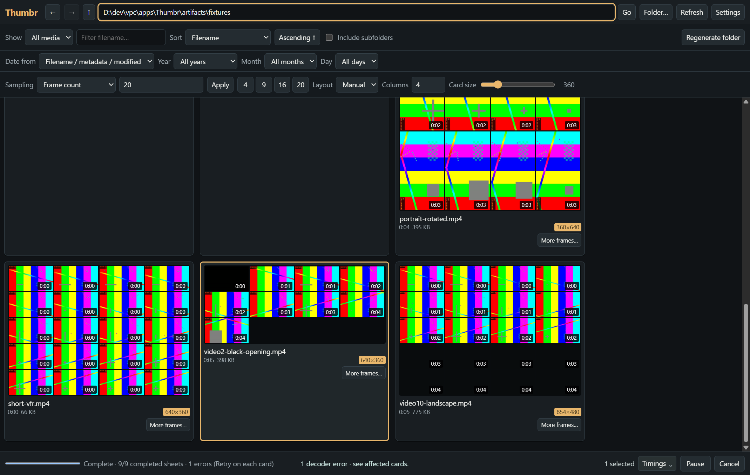Refresh the folder listing
750x475 pixels.
691,12
